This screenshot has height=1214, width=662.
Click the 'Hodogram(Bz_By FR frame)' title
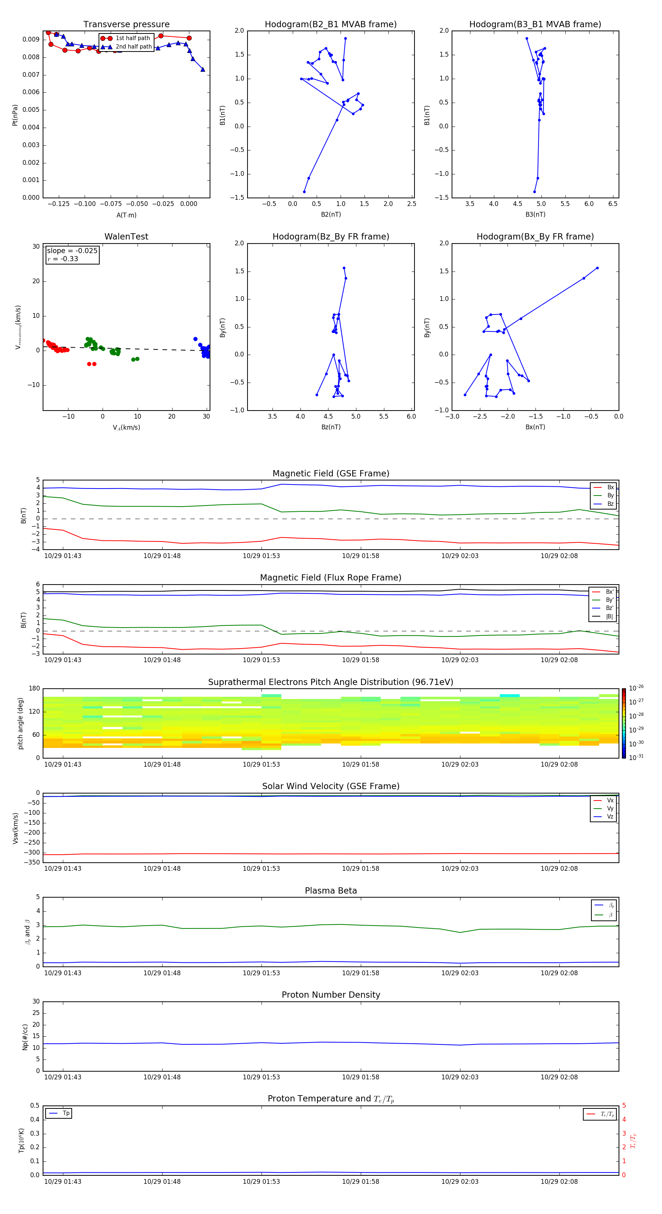coord(331,237)
